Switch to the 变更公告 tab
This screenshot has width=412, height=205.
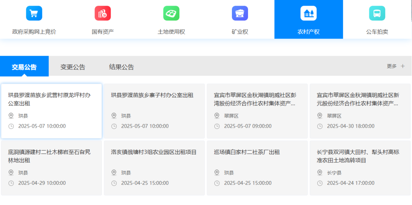tap(73, 67)
